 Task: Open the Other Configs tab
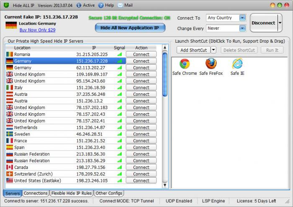click(x=109, y=193)
